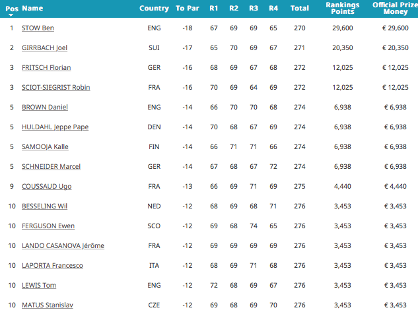The width and height of the screenshot is (418, 316).
Task: Open SCHNEIDER Marcel player link
Action: tap(52, 166)
